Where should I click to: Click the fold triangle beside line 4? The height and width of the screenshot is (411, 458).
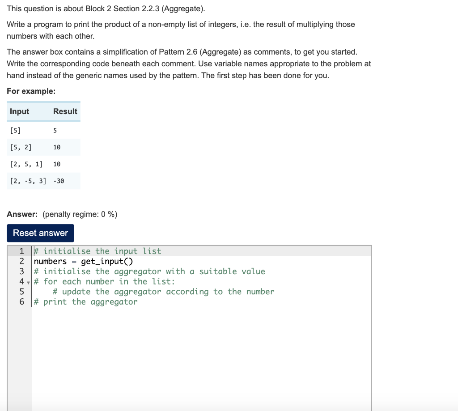click(28, 282)
